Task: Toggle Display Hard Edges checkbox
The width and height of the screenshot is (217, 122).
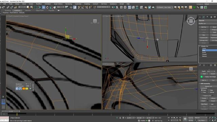Action: 204,77
